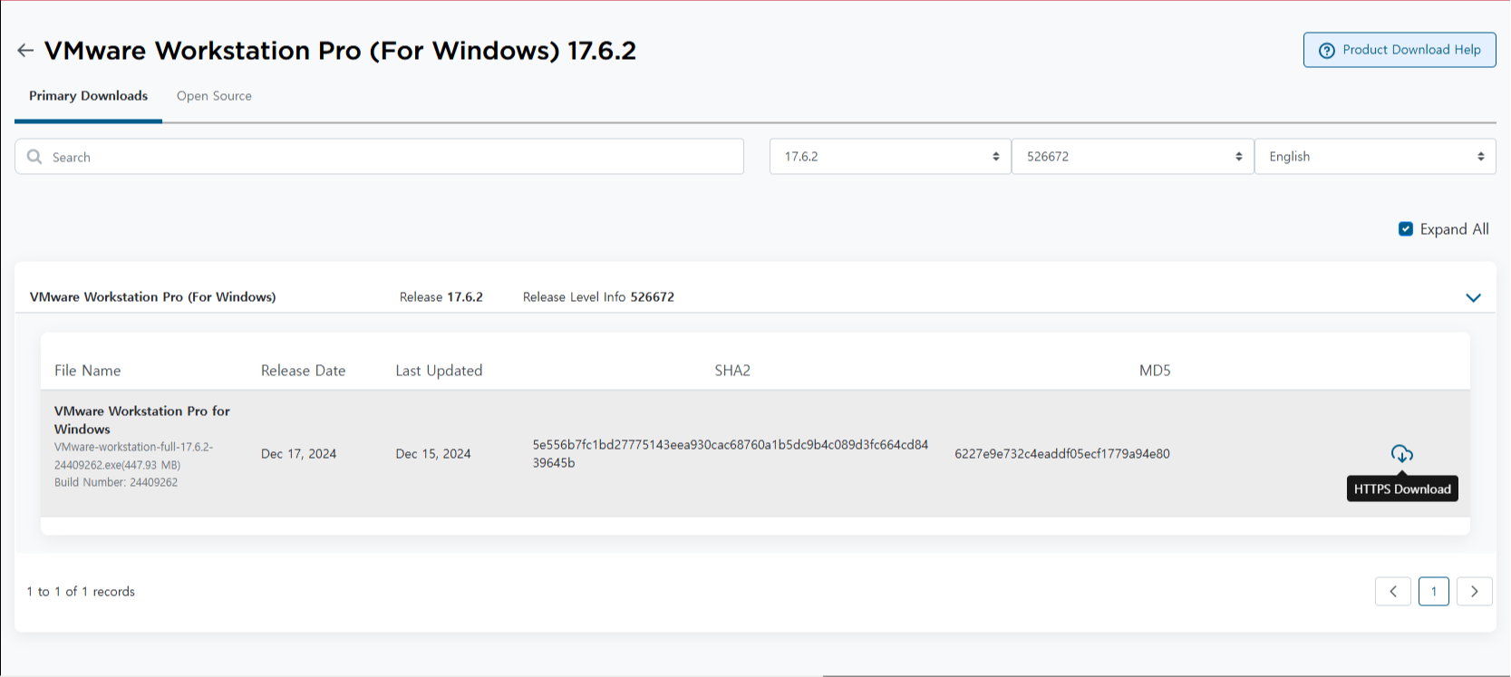Screen dimensions: 1511x677
Task: Click '1 to 1 of 1 records' text
Action: click(x=81, y=592)
